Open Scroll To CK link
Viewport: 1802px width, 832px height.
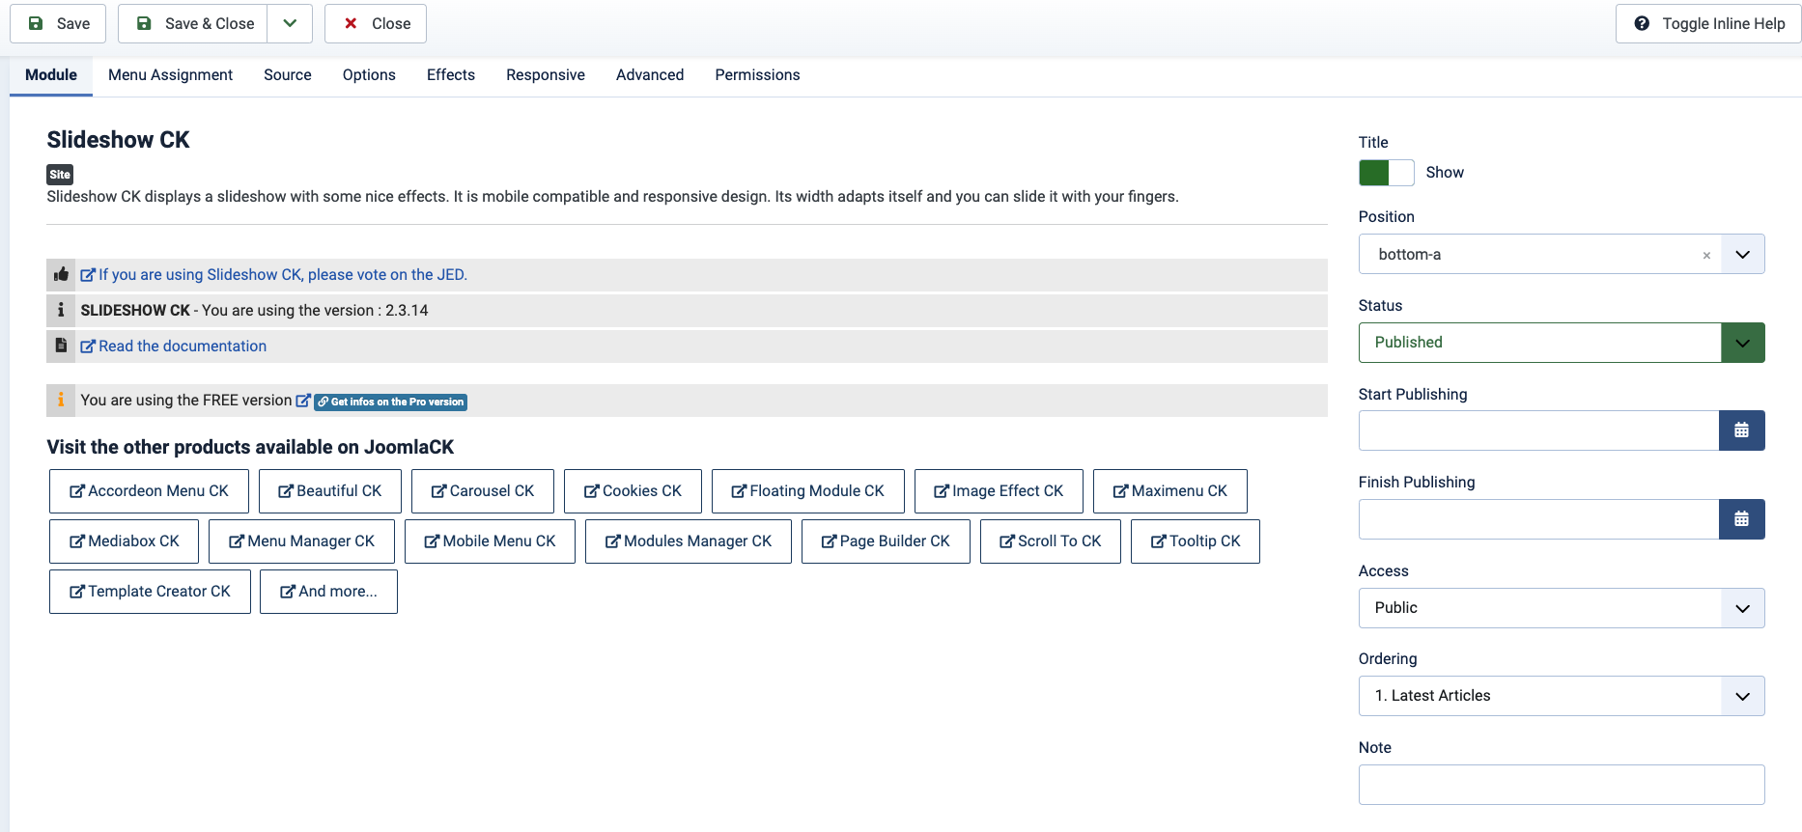pos(1050,541)
